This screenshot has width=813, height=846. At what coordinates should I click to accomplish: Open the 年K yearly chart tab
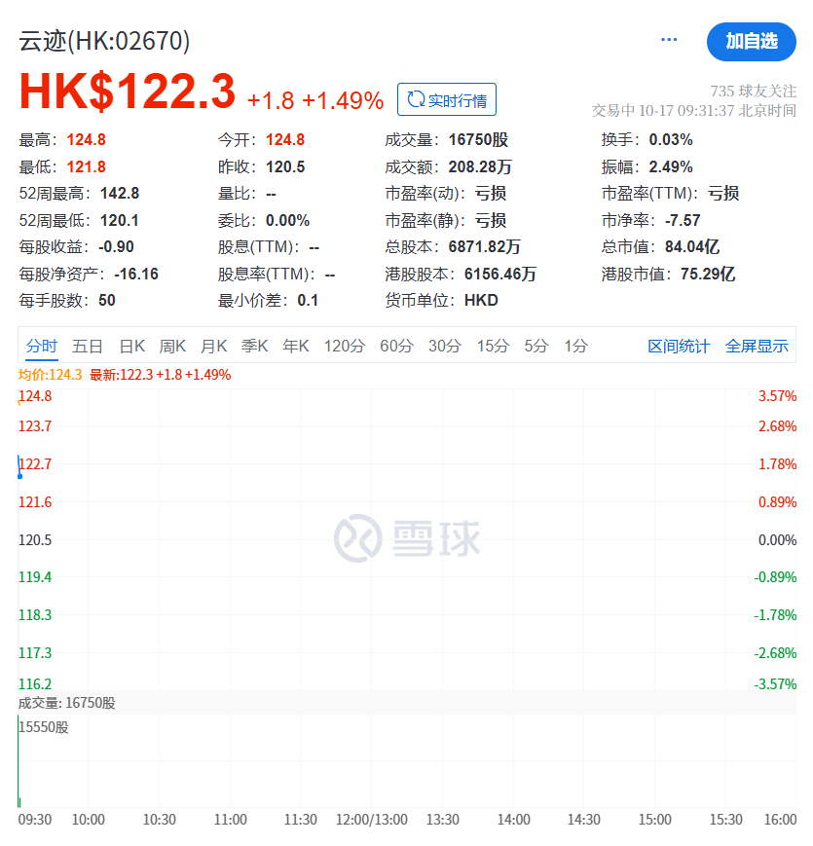pyautogui.click(x=295, y=346)
